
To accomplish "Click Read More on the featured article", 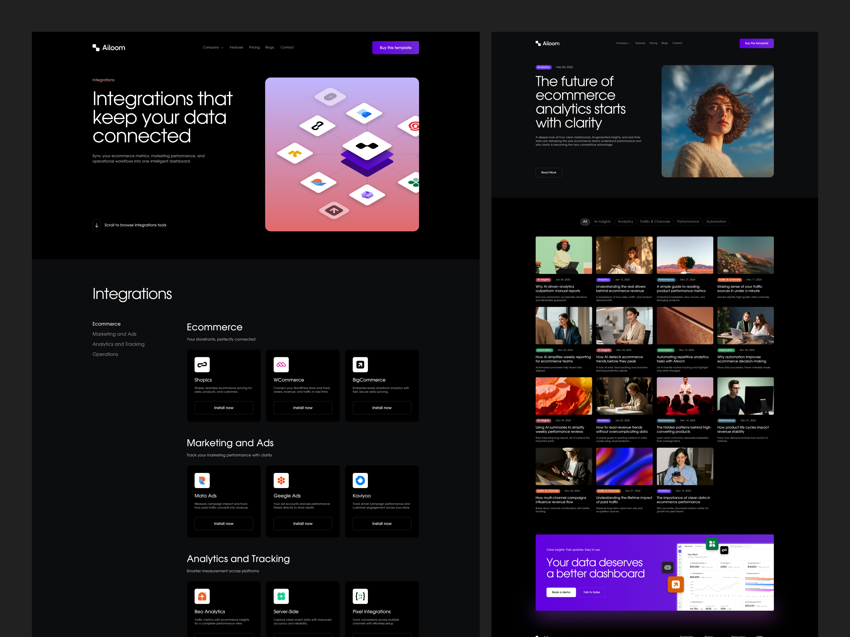I will [x=548, y=173].
